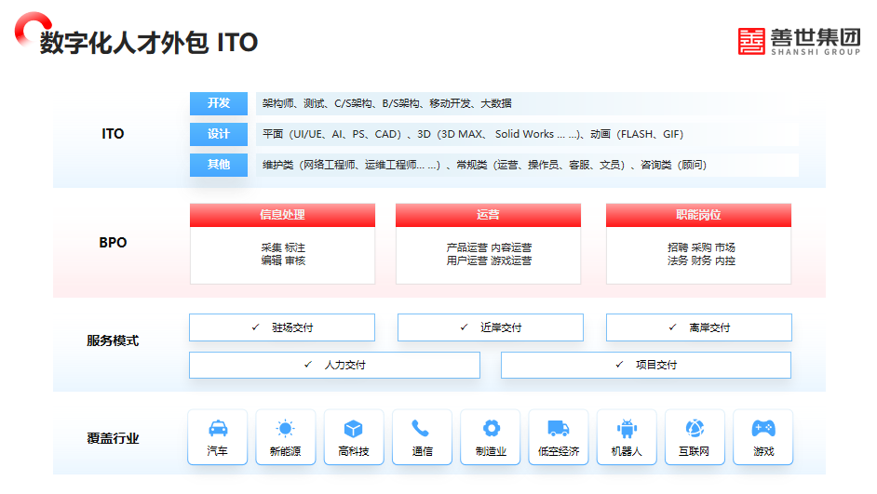Click the red 运营 header
This screenshot has height=494, width=877.
488,215
